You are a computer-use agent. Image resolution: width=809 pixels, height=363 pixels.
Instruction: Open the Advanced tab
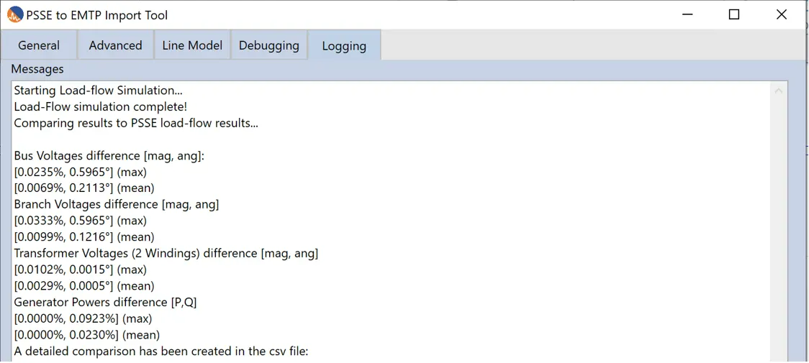(116, 45)
